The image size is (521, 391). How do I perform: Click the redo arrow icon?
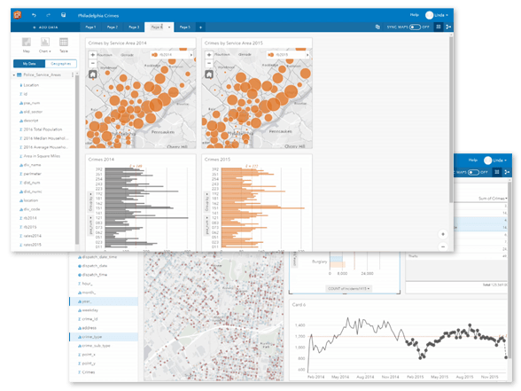pos(49,15)
